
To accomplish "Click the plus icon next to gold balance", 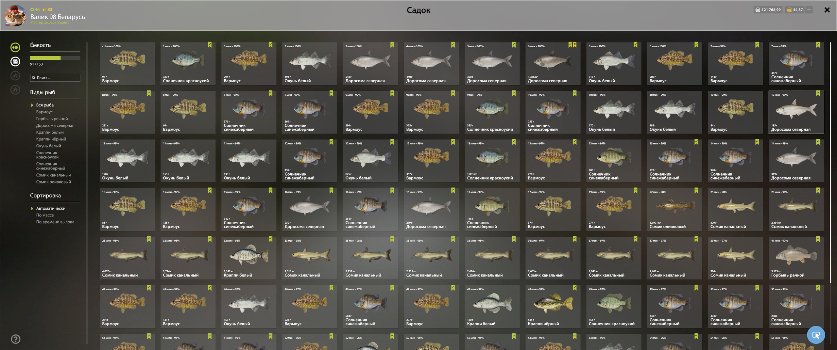I will point(809,10).
